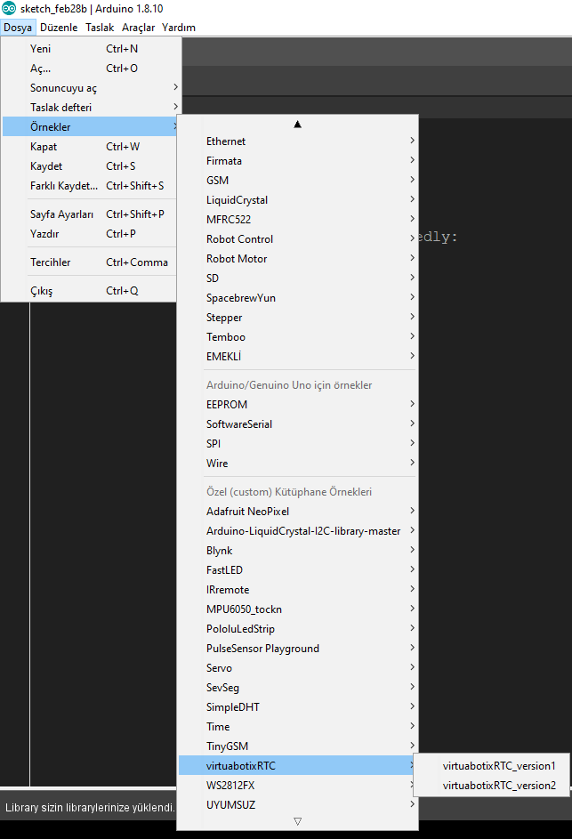Screen dimensions: 572x839
Task: Select Aç... menu entry
Action: click(x=89, y=69)
